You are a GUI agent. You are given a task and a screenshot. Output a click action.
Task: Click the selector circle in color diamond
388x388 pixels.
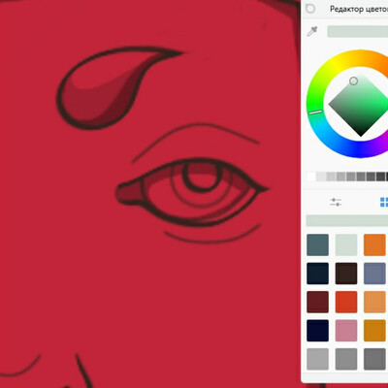354,81
